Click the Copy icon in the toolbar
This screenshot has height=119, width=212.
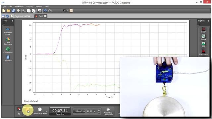[x=29, y=11]
